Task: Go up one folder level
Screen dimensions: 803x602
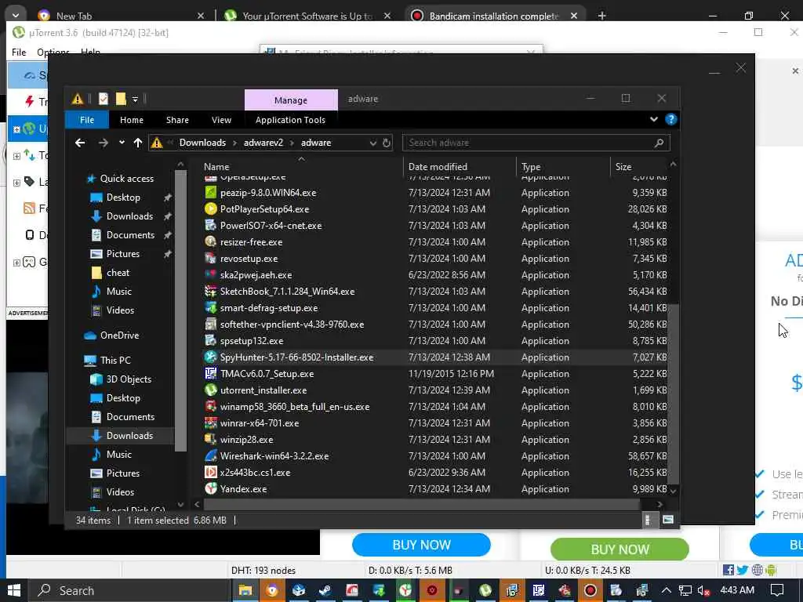Action: 138,143
